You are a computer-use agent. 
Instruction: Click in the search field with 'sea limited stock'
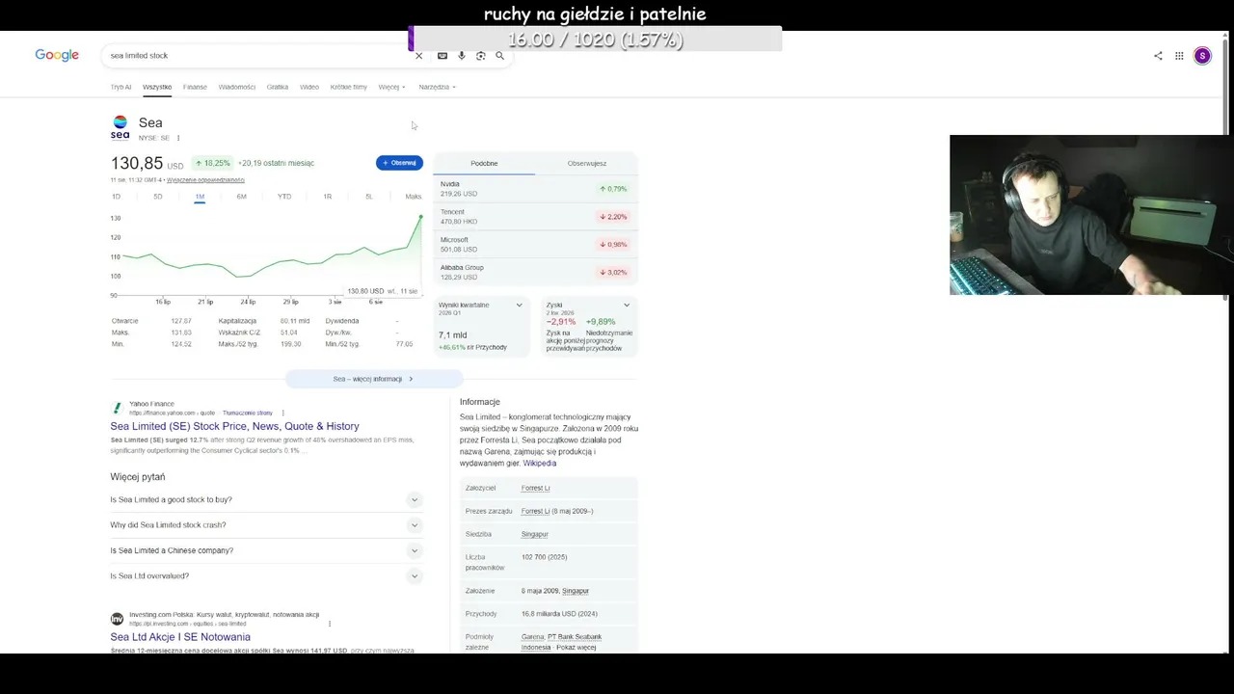tap(260, 56)
